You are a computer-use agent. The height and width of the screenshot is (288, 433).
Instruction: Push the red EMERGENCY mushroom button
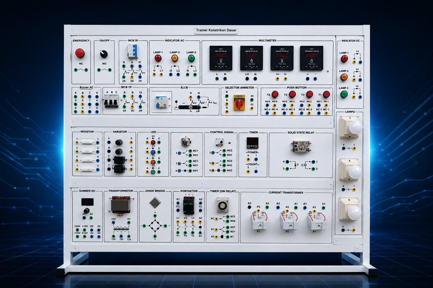point(80,53)
